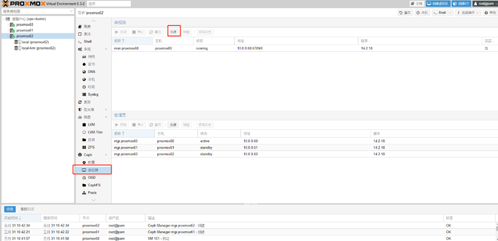Click 重启 restart in the manager section toolbar
Screen dimensions: 498x241
pos(155,125)
